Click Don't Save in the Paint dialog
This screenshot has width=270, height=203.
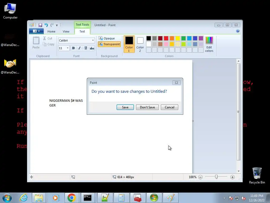147,107
